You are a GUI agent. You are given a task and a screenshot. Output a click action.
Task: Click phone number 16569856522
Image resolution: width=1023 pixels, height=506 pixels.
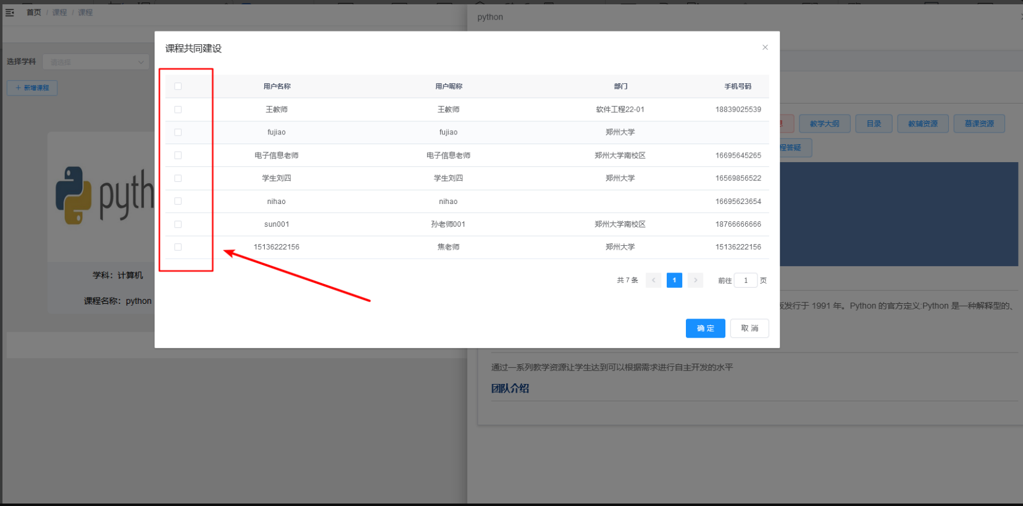coord(738,178)
